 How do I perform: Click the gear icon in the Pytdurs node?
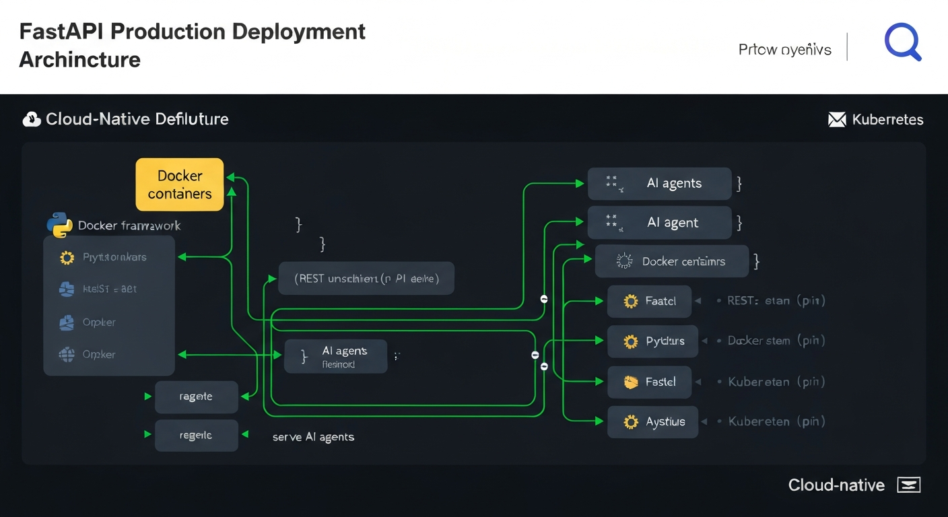pyautogui.click(x=631, y=341)
